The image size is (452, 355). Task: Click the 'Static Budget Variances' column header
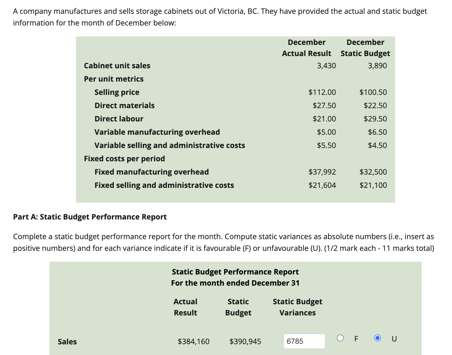[298, 307]
